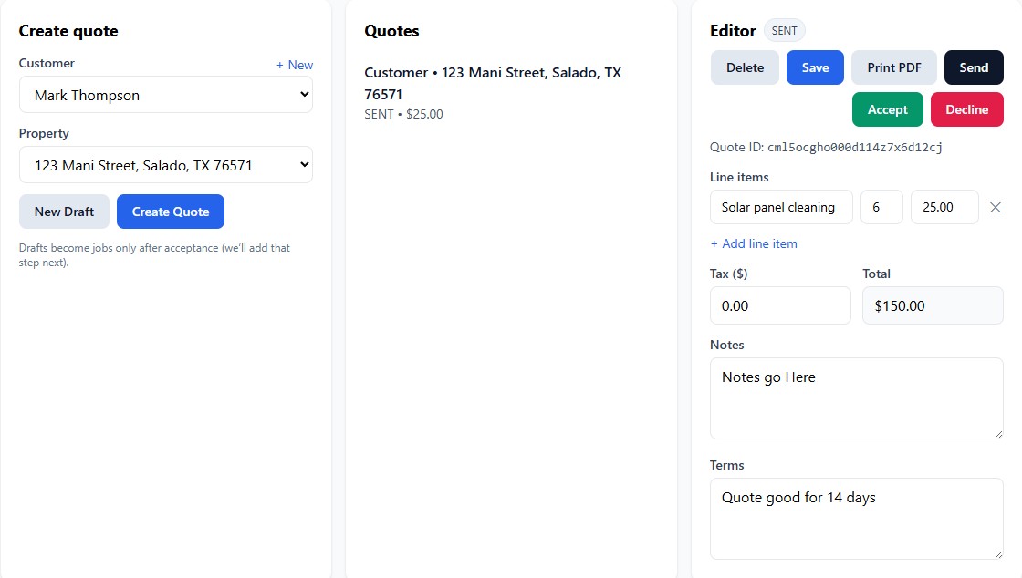
Task: Click the blue Create Quote button
Action: [x=170, y=212]
